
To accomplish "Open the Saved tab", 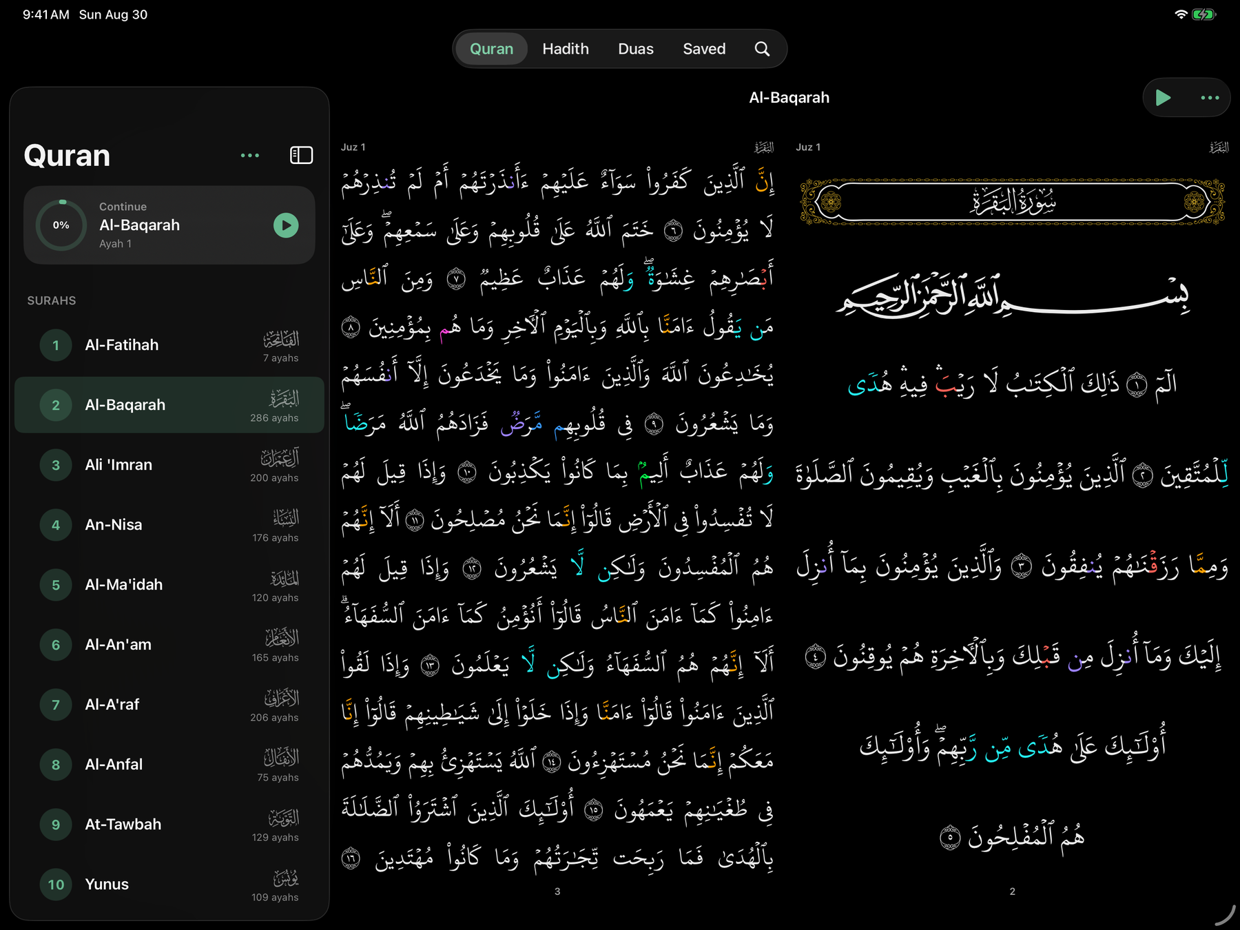I will coord(704,49).
